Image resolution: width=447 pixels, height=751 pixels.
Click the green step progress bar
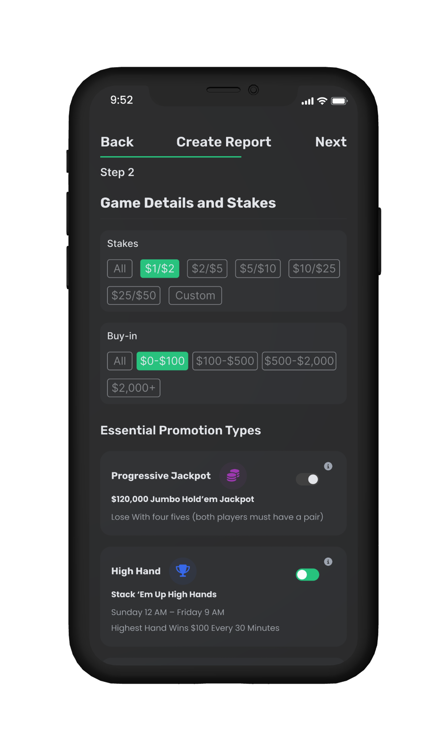[171, 157]
